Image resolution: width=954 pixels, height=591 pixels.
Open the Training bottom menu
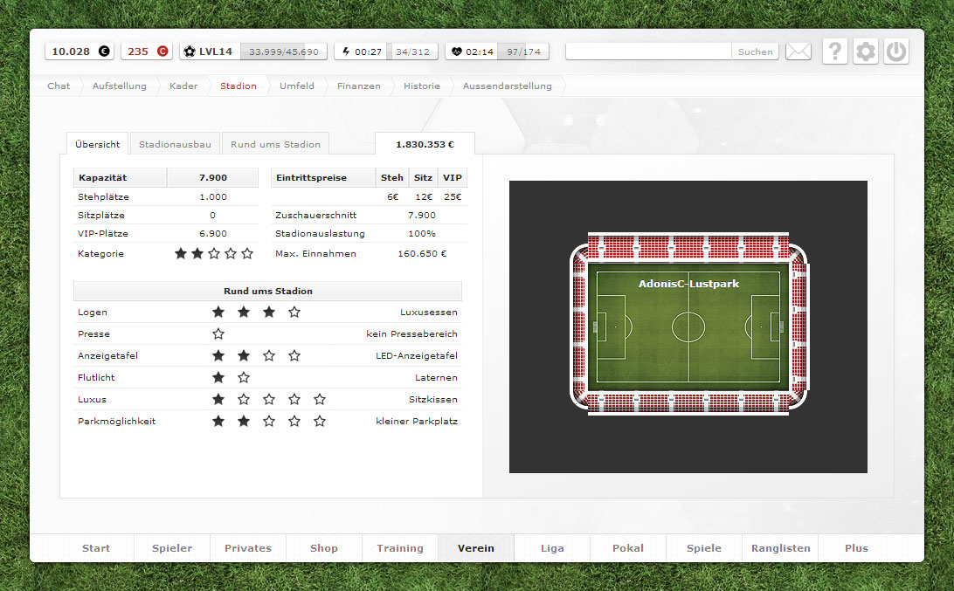pos(400,548)
